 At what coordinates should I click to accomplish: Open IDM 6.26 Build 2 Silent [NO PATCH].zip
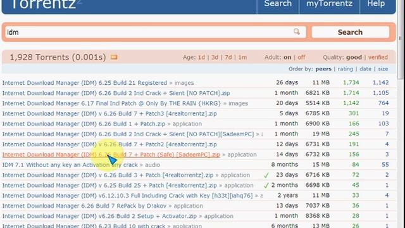pos(116,93)
